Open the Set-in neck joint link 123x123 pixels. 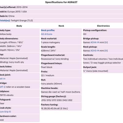point(2,79)
